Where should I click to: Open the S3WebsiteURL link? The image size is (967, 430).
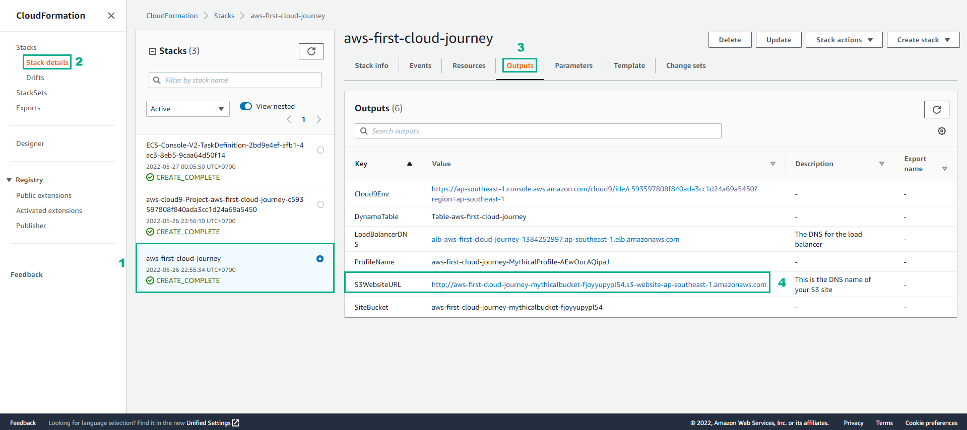coord(599,284)
